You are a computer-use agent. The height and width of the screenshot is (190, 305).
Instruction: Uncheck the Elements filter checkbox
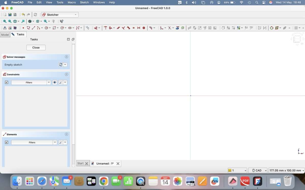tap(7, 142)
